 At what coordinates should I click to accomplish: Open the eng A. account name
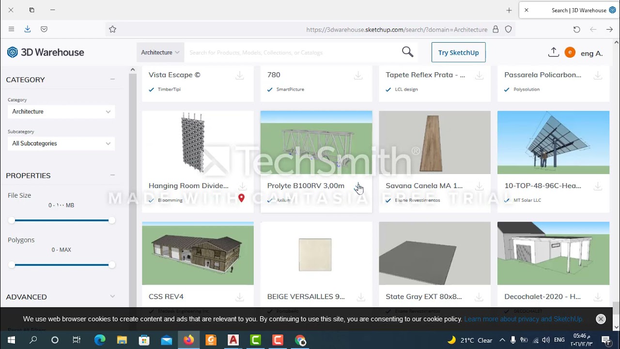591,53
